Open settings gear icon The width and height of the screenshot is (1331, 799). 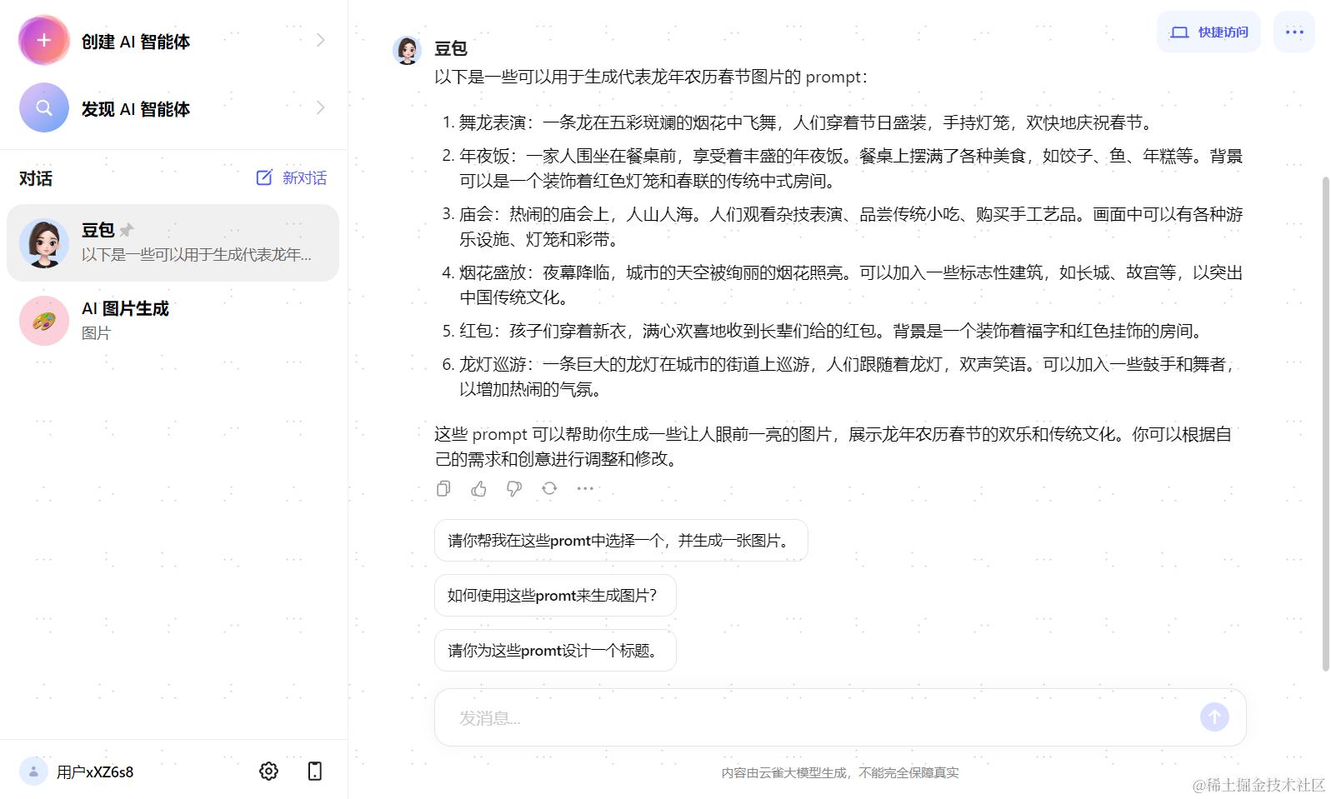click(x=268, y=771)
